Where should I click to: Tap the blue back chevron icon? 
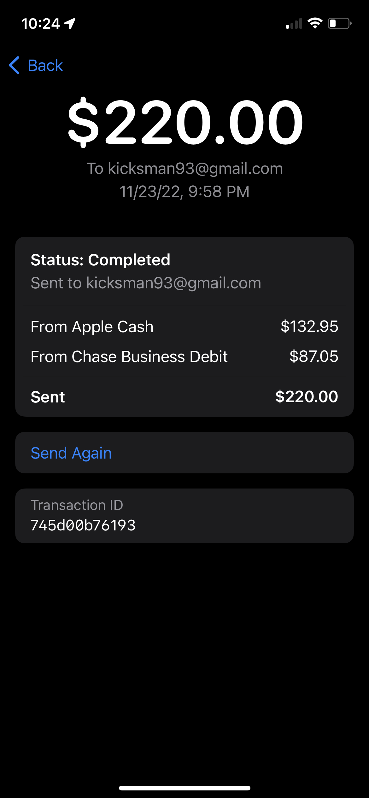[x=14, y=65]
